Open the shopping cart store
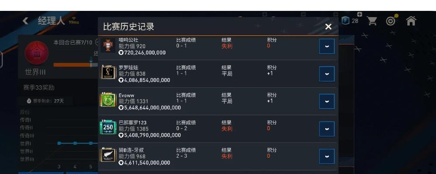Image resolution: width=436 pixels, height=174 pixels. tap(372, 21)
